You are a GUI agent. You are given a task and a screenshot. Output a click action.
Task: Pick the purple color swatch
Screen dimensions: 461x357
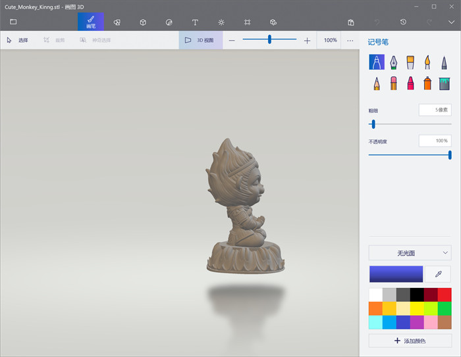point(417,322)
